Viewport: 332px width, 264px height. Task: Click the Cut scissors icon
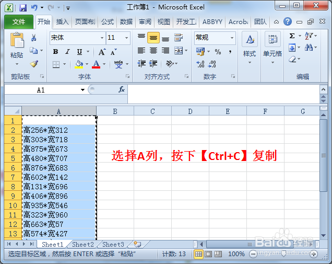[x=33, y=38]
